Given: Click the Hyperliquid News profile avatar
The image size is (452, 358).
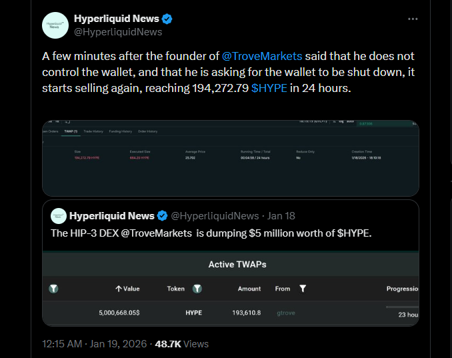Looking at the screenshot, I should [55, 25].
